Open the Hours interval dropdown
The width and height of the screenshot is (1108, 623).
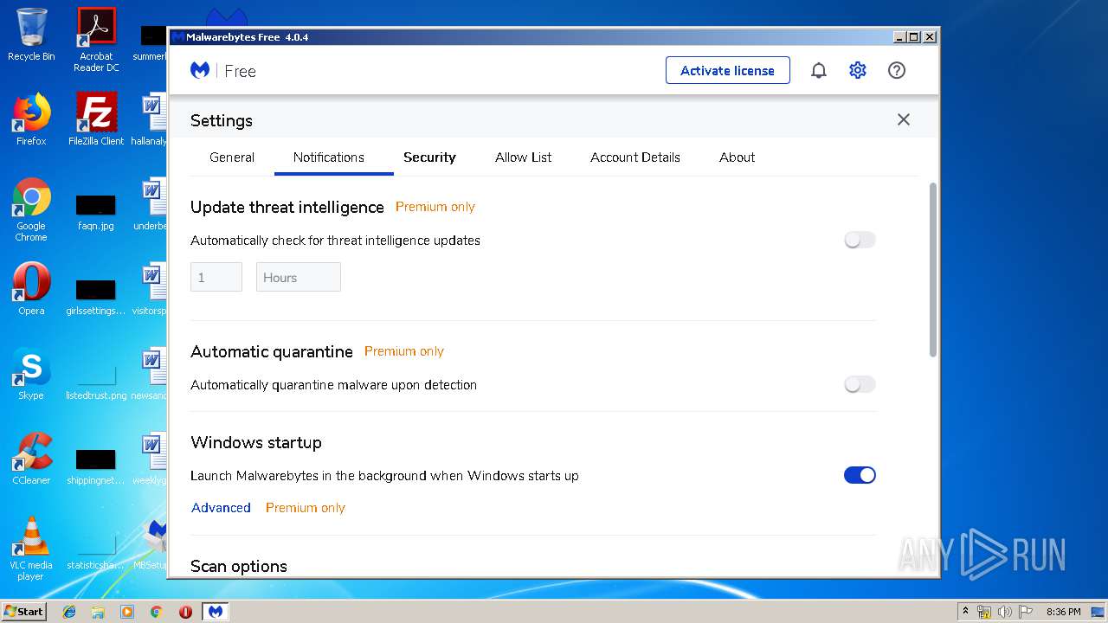pos(299,278)
